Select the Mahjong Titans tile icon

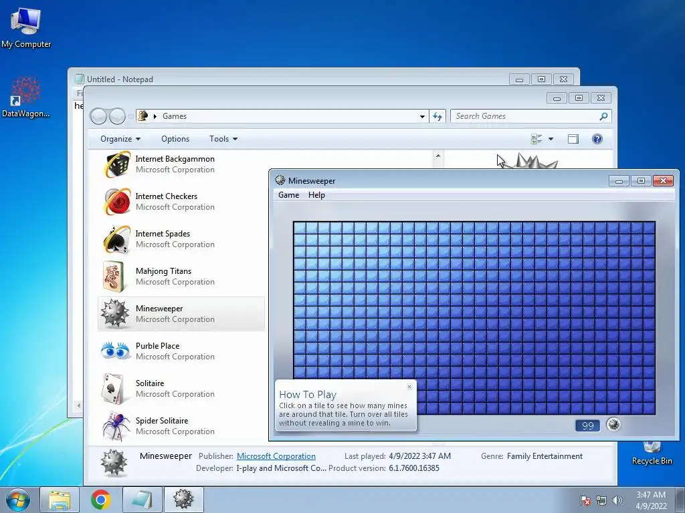pos(114,276)
